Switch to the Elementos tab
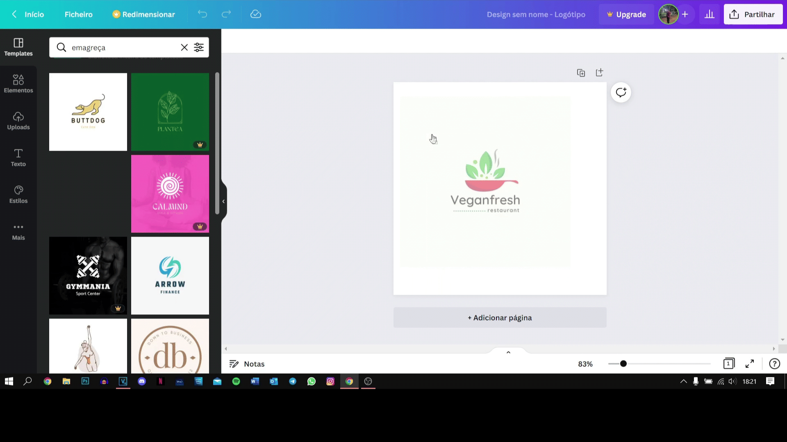Viewport: 787px width, 442px height. [18, 83]
